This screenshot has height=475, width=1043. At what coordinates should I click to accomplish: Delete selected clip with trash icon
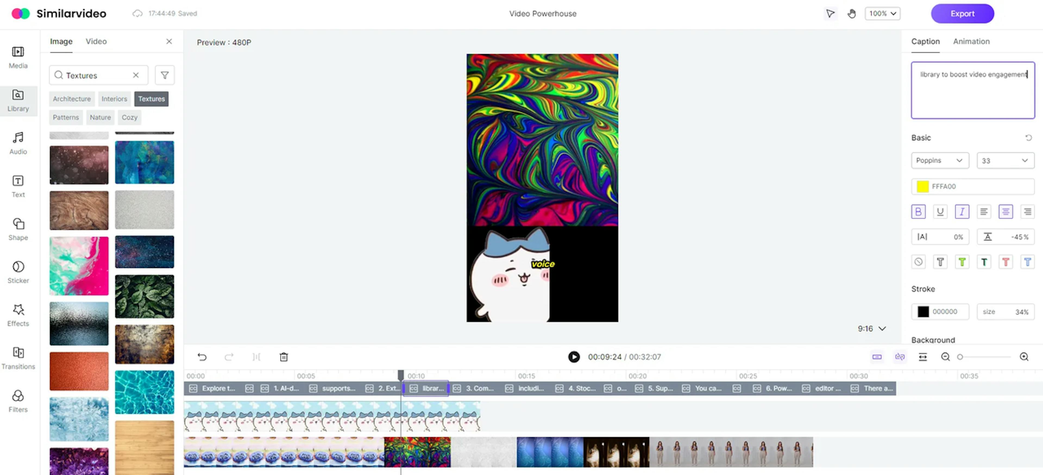pos(283,357)
